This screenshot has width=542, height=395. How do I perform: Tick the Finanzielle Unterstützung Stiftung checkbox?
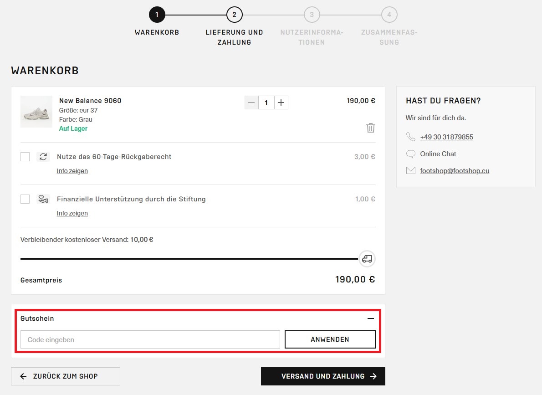click(x=25, y=199)
